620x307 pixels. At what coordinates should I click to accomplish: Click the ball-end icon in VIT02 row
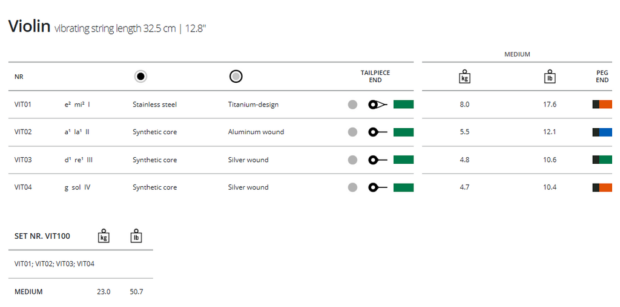pos(378,132)
